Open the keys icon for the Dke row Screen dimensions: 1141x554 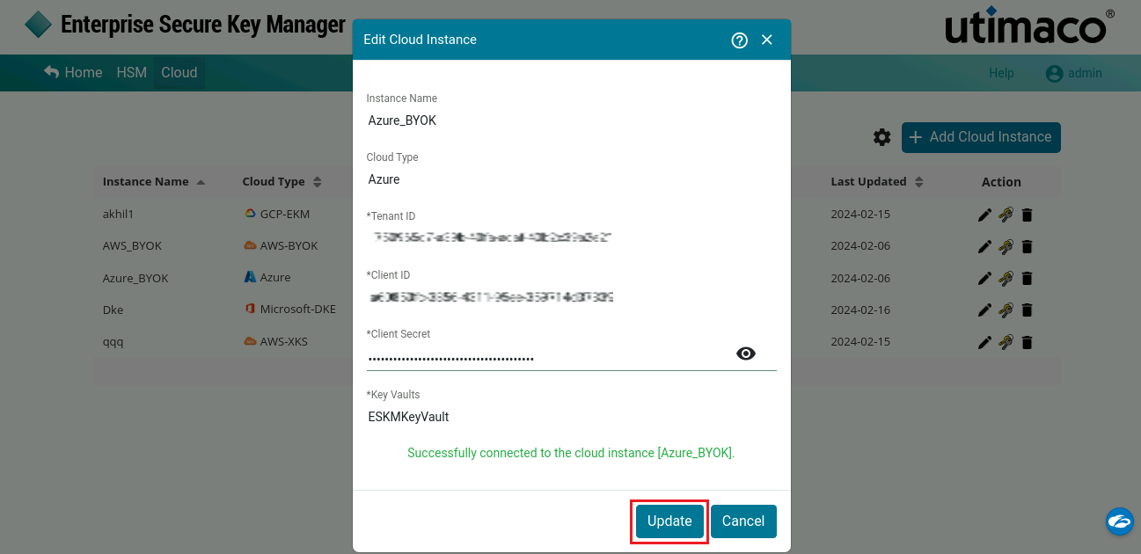tap(1006, 310)
